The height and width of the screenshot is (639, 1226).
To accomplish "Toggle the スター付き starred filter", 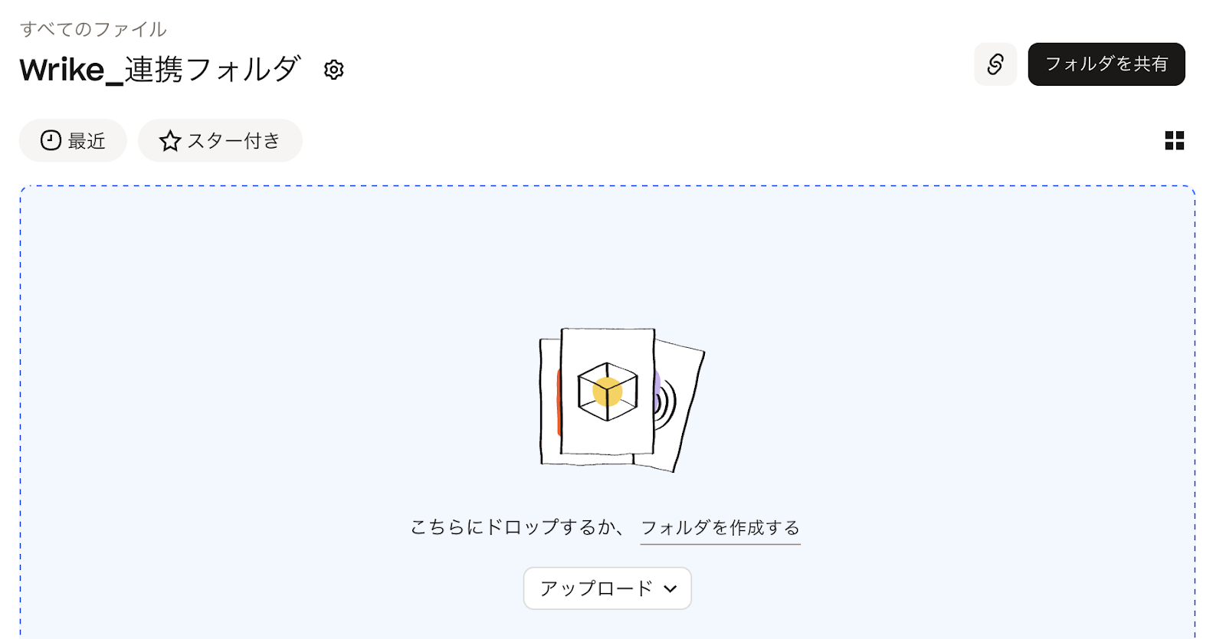I will coord(220,140).
